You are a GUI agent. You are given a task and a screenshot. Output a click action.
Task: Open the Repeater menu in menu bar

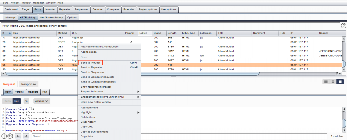39,3
